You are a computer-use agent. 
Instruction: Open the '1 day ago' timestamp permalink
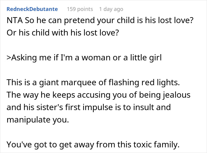click(111, 9)
